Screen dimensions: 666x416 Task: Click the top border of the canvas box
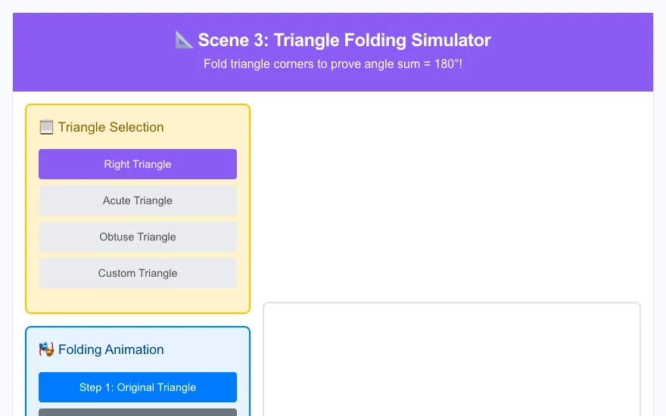452,303
